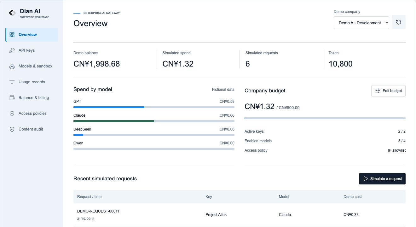Click the Company budget progress bar
The height and width of the screenshot is (227, 416).
(325, 118)
